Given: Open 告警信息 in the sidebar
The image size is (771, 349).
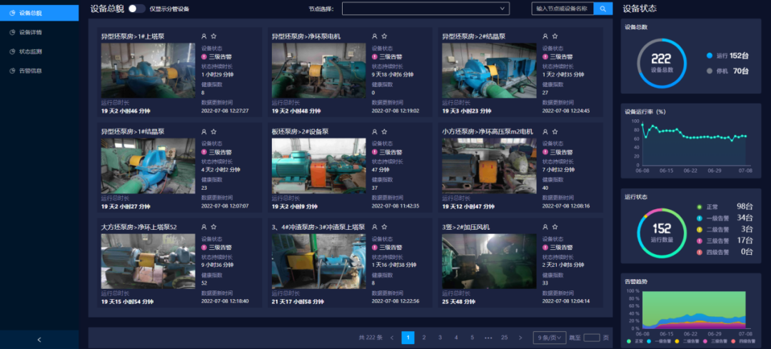Looking at the screenshot, I should (x=30, y=71).
